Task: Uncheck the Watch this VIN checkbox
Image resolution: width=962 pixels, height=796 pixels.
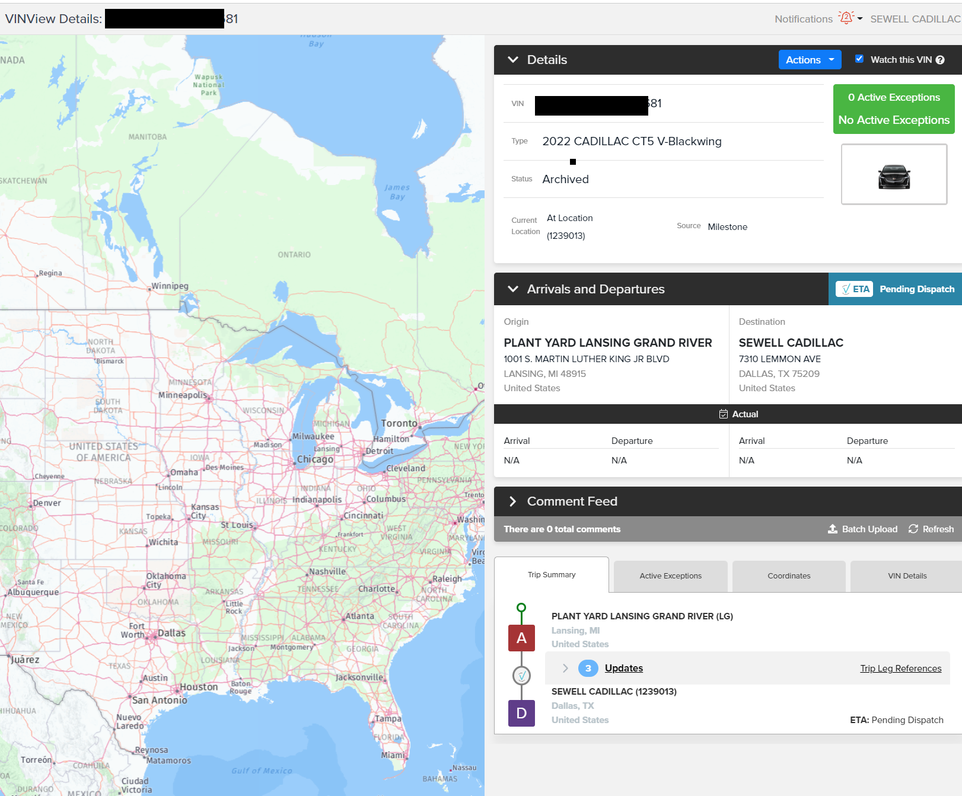Action: [859, 59]
